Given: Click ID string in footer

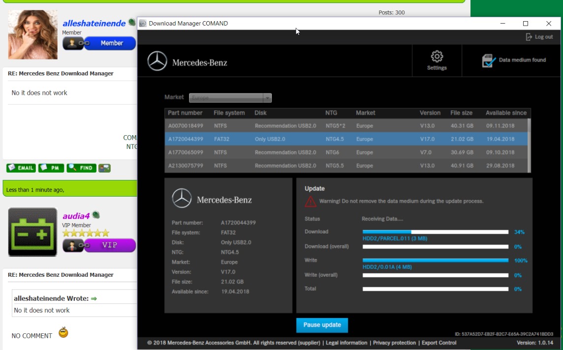Looking at the screenshot, I should pos(504,334).
